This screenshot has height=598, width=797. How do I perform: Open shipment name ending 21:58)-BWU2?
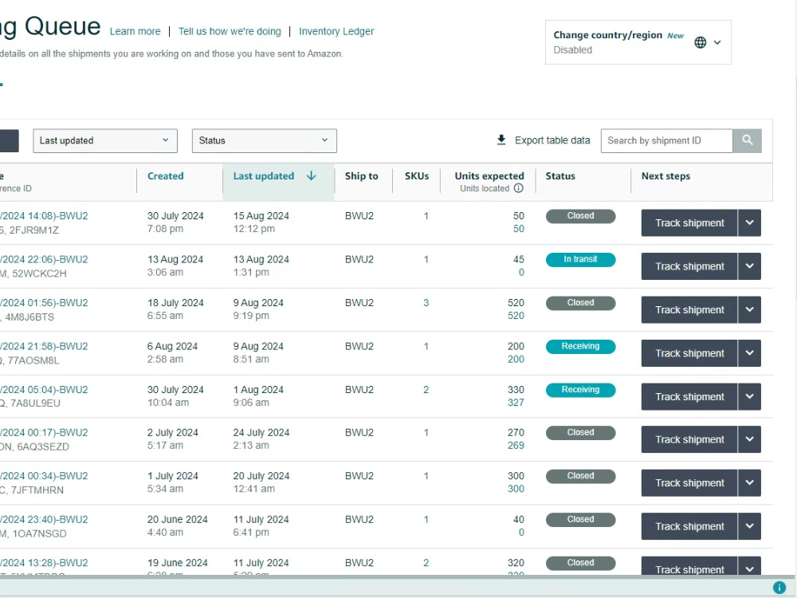pos(44,346)
